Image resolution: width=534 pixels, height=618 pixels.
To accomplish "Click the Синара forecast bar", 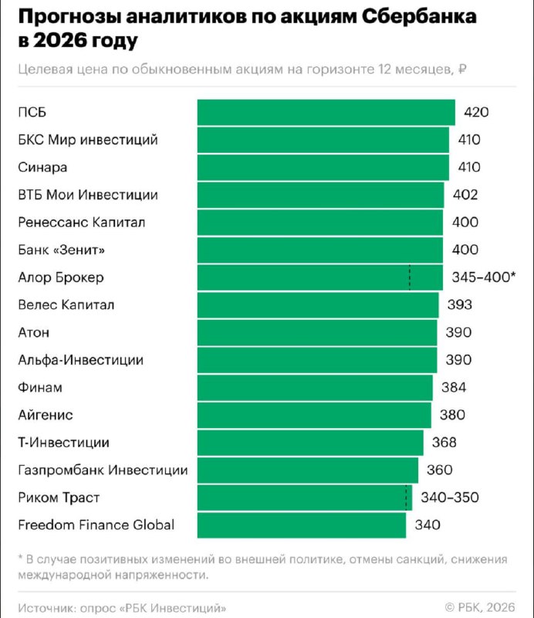I will 323,167.
